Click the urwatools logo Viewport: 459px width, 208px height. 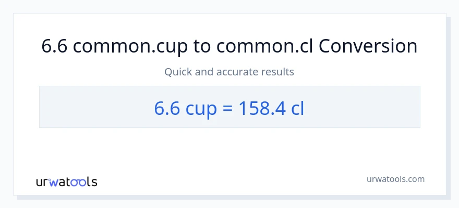coord(66,182)
